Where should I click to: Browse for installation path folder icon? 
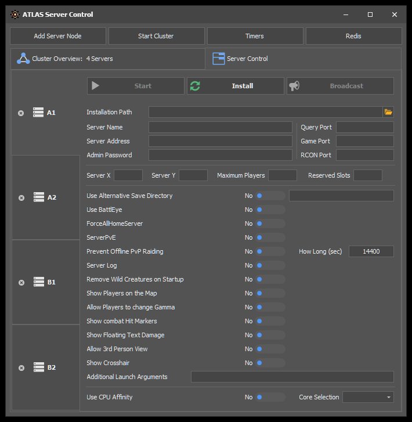coord(388,112)
